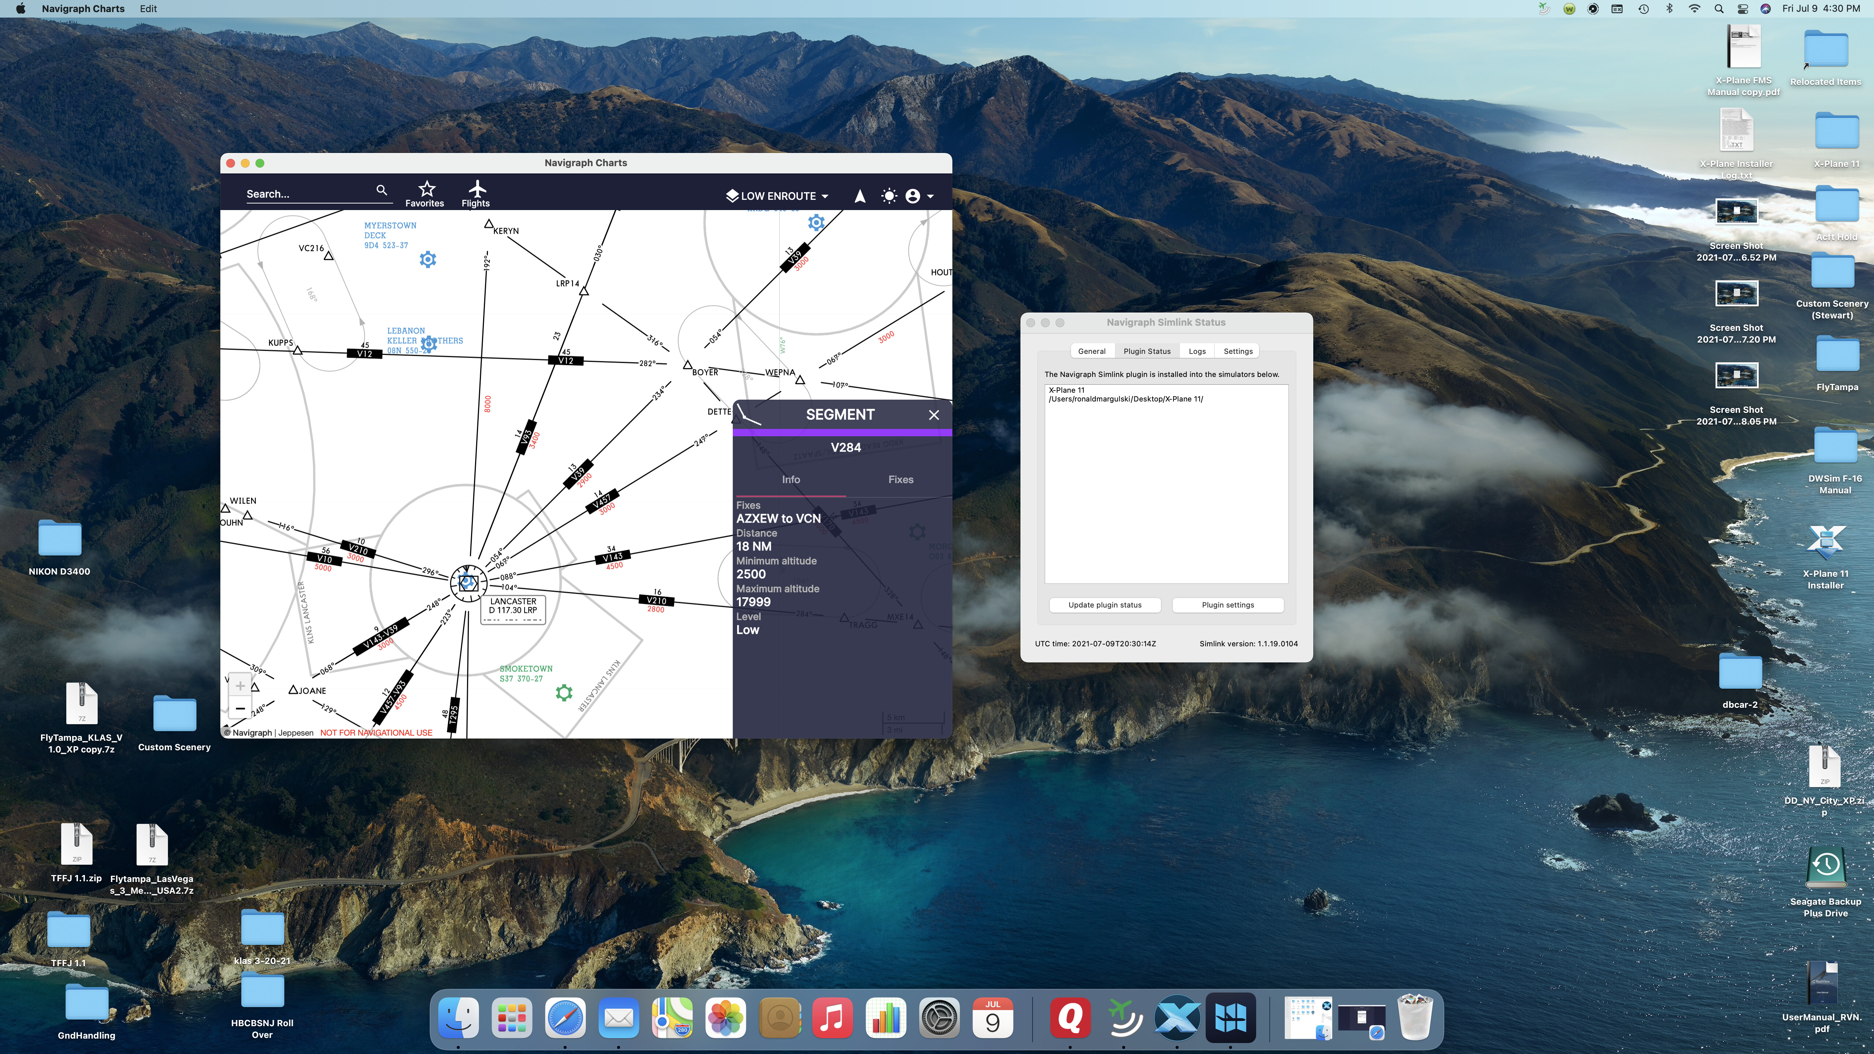Open the Edit menu in the menu bar

point(148,9)
